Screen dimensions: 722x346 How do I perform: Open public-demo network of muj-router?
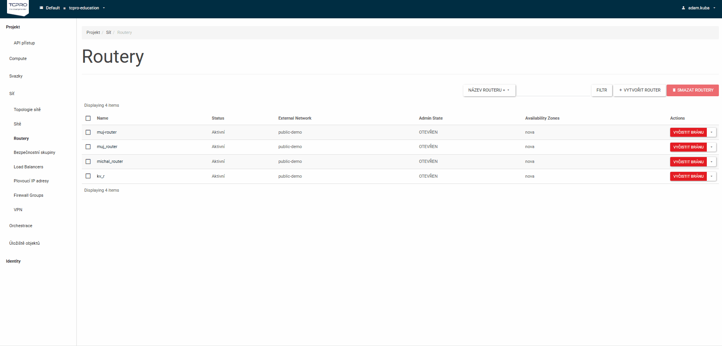click(290, 132)
